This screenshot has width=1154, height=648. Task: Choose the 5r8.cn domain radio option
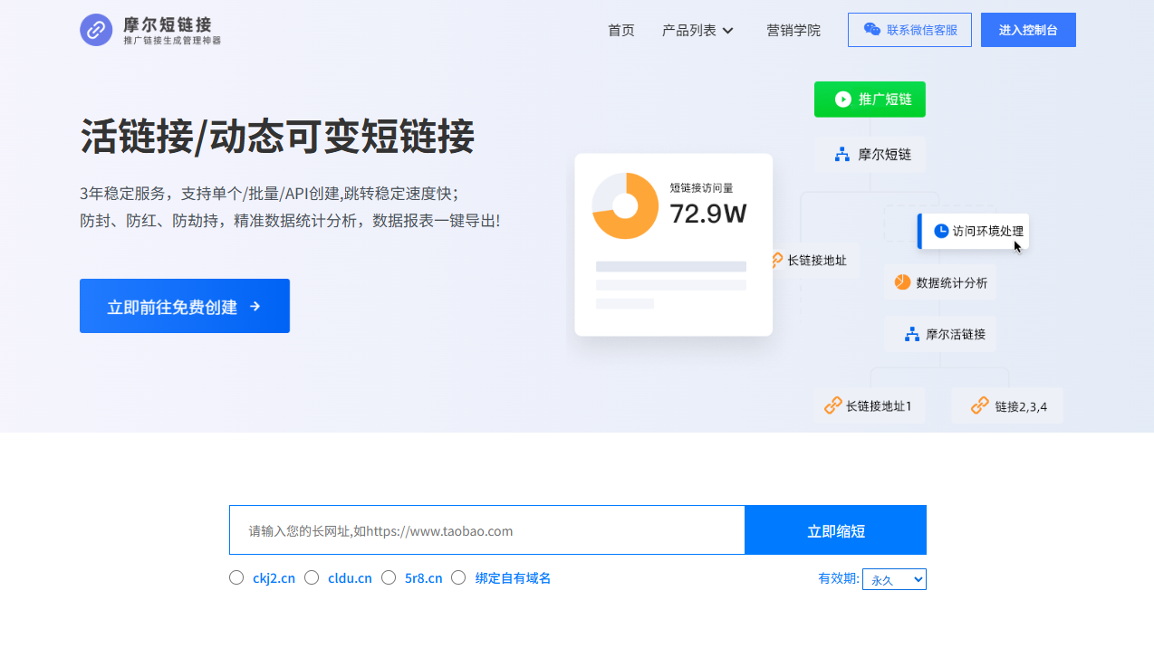click(389, 577)
